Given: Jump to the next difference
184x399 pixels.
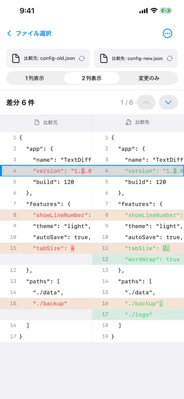Looking at the screenshot, I should (168, 103).
